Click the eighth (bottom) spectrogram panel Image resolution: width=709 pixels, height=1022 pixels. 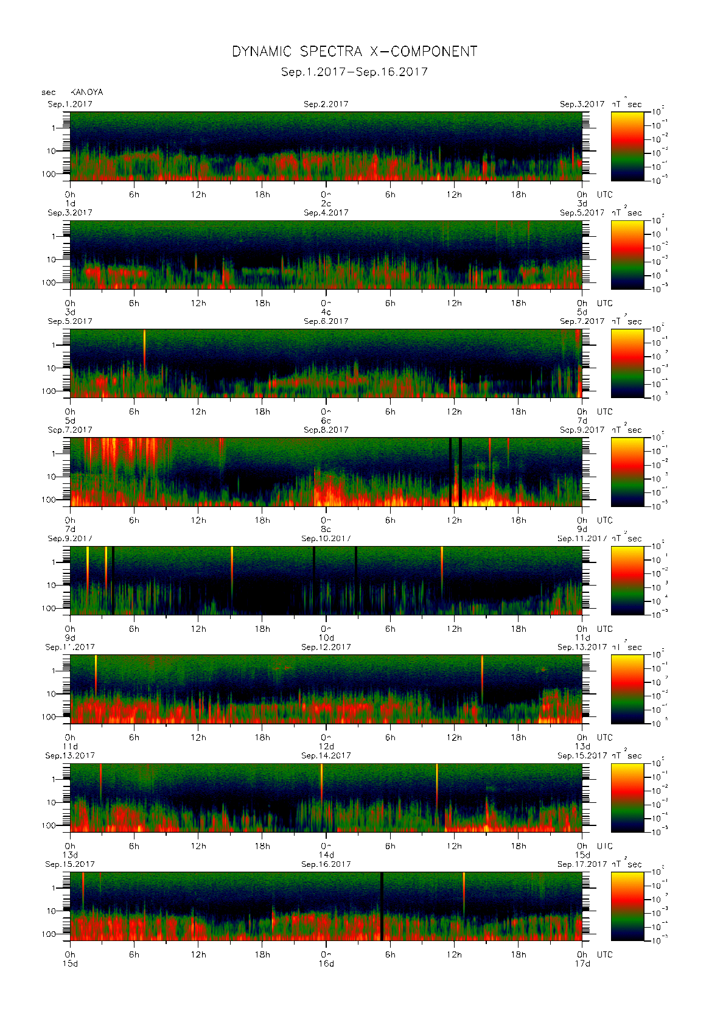[x=326, y=906]
